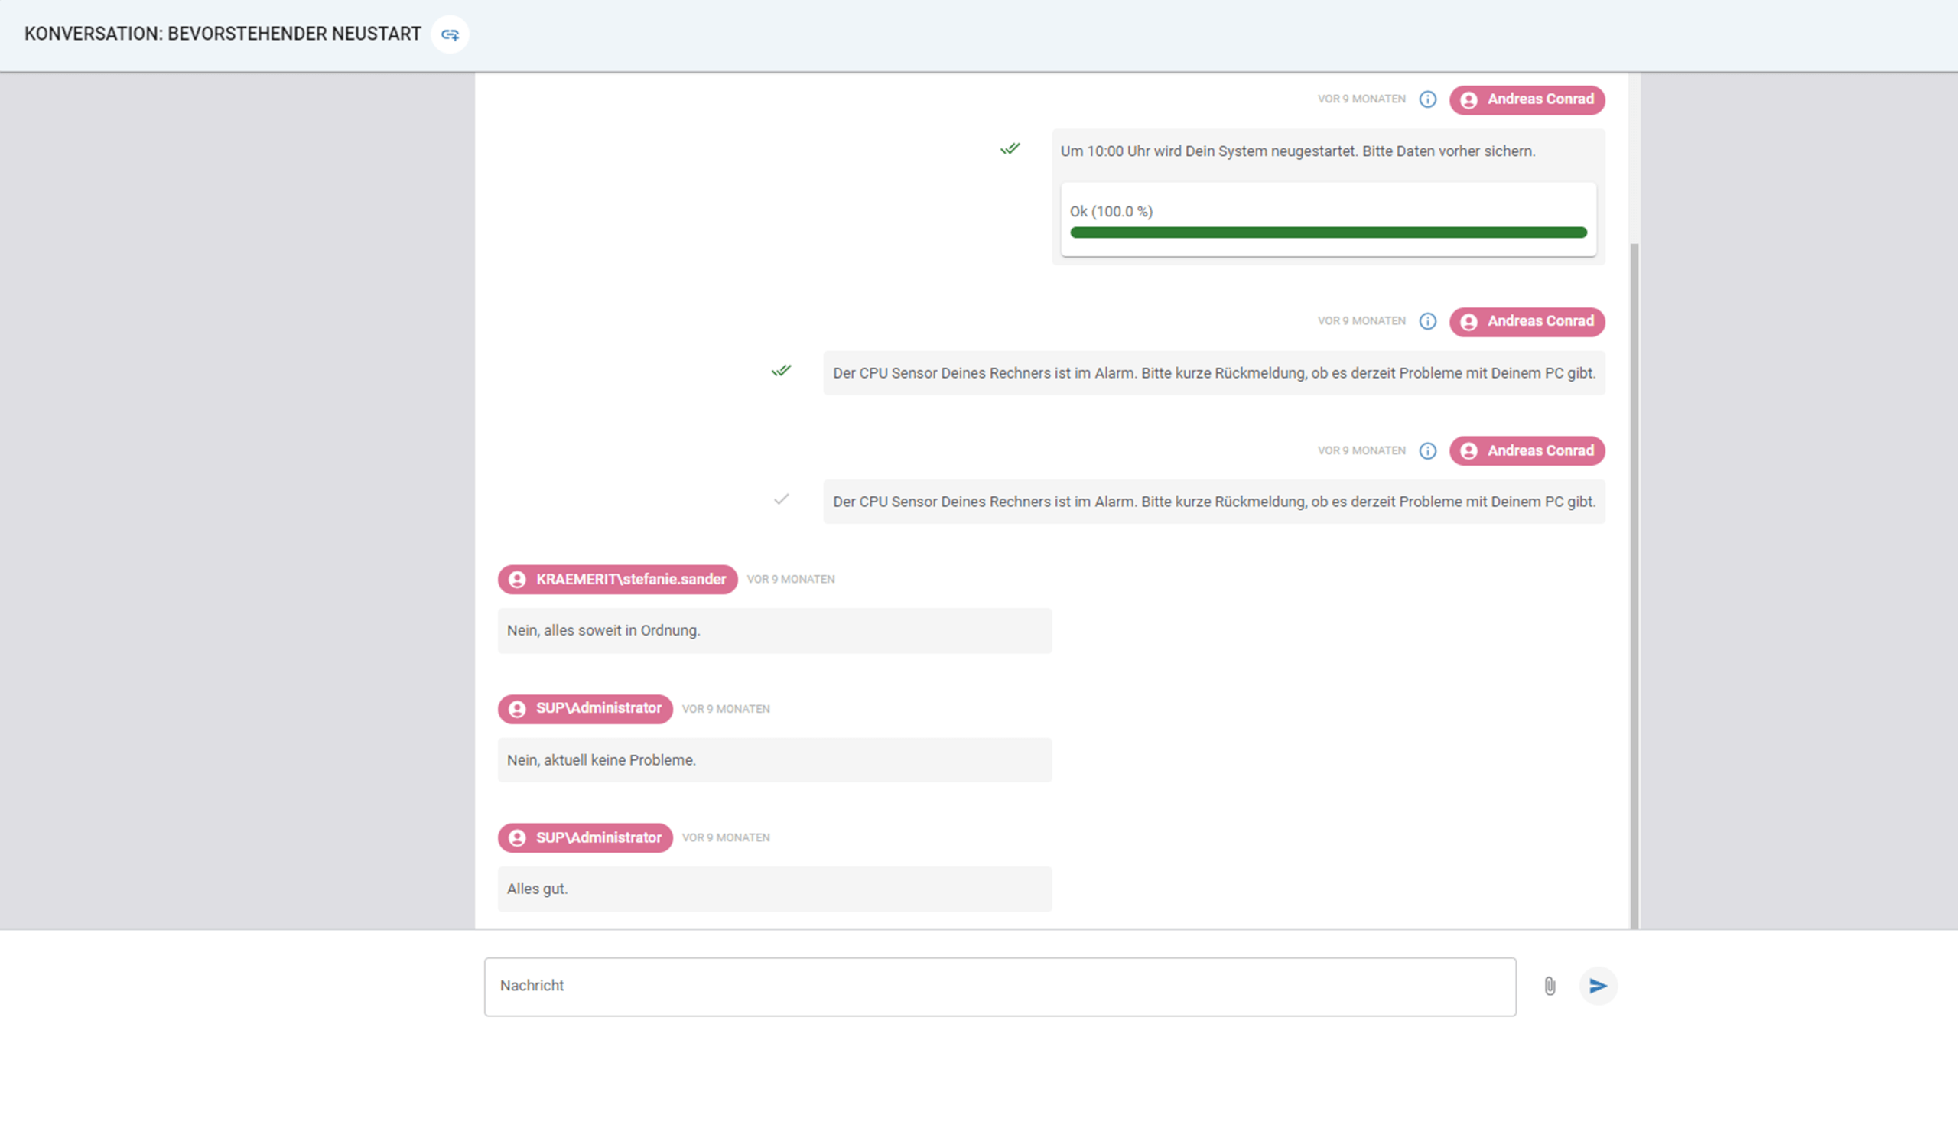Image resolution: width=1958 pixels, height=1128 pixels.
Task: Click the paperclip attachment icon
Action: [1550, 986]
